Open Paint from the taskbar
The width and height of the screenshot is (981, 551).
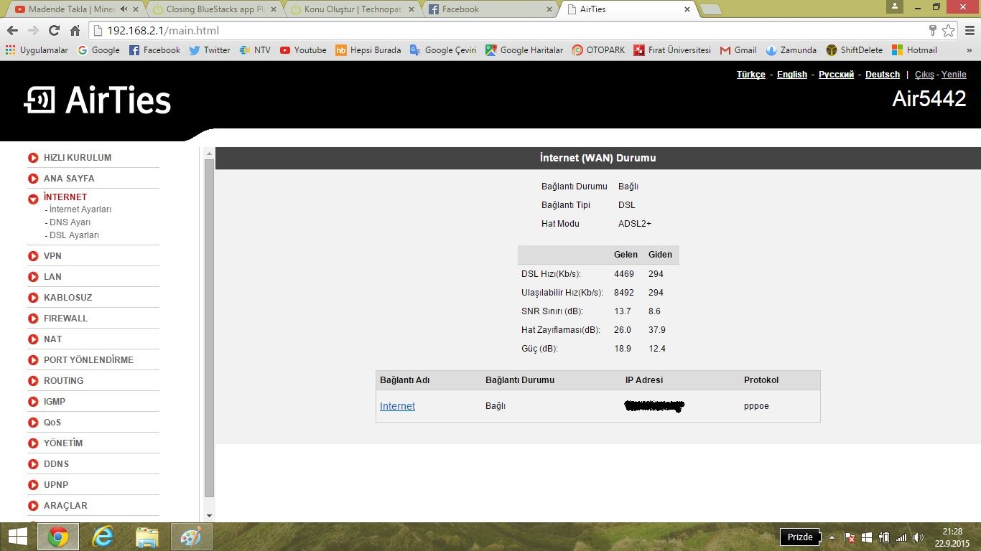[191, 537]
